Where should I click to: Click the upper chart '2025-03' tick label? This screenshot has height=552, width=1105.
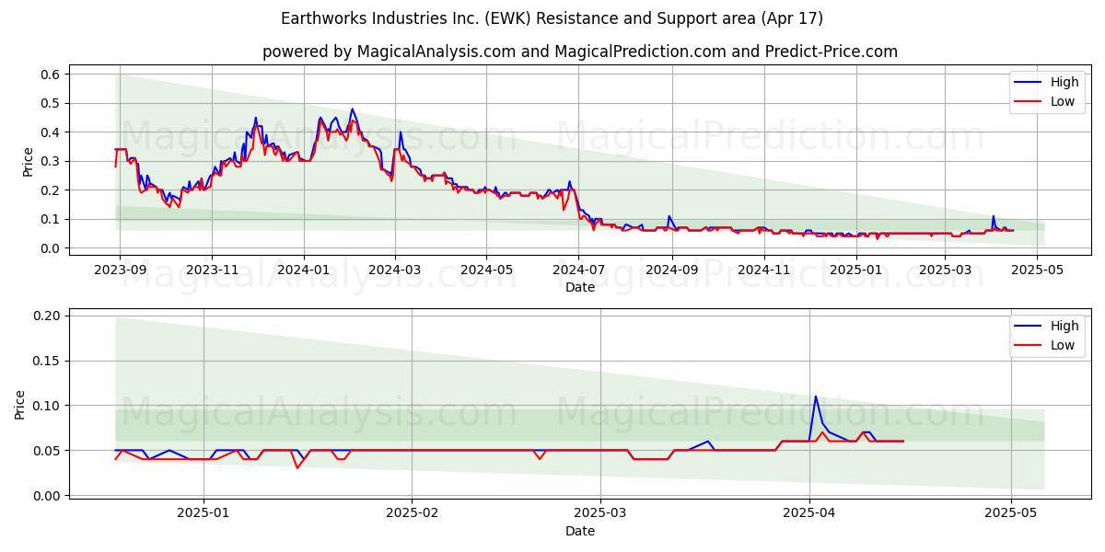[x=945, y=270]
